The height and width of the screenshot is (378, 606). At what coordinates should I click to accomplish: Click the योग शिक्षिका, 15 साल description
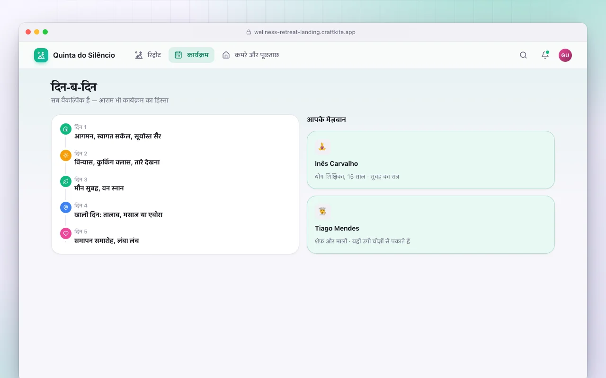click(x=357, y=176)
